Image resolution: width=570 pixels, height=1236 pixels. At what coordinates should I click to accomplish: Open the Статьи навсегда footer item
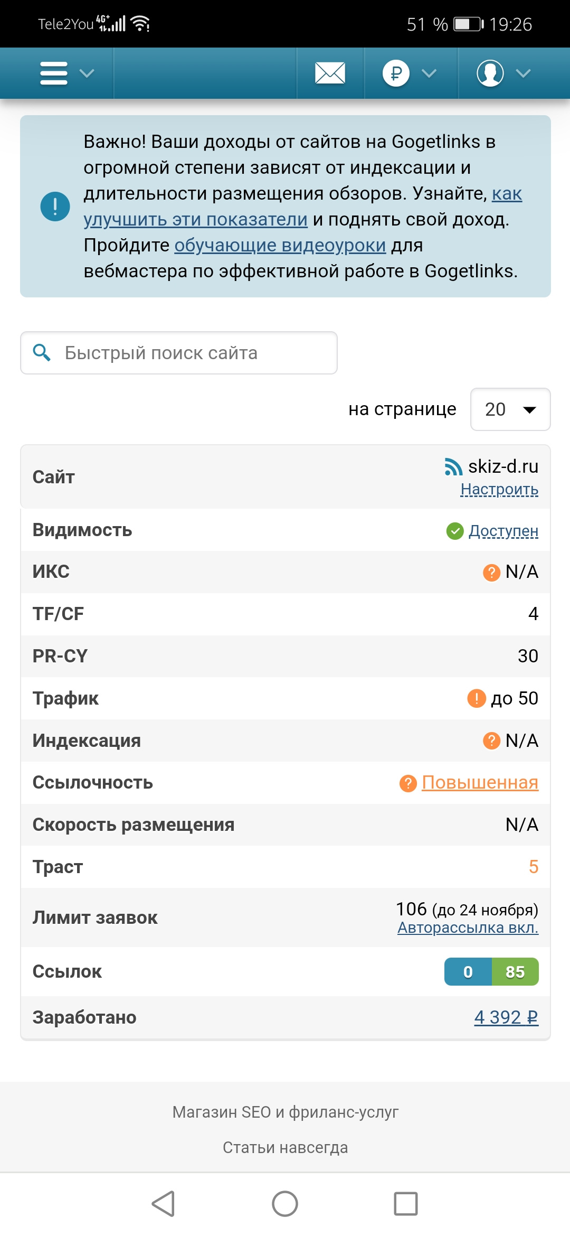(x=285, y=1147)
